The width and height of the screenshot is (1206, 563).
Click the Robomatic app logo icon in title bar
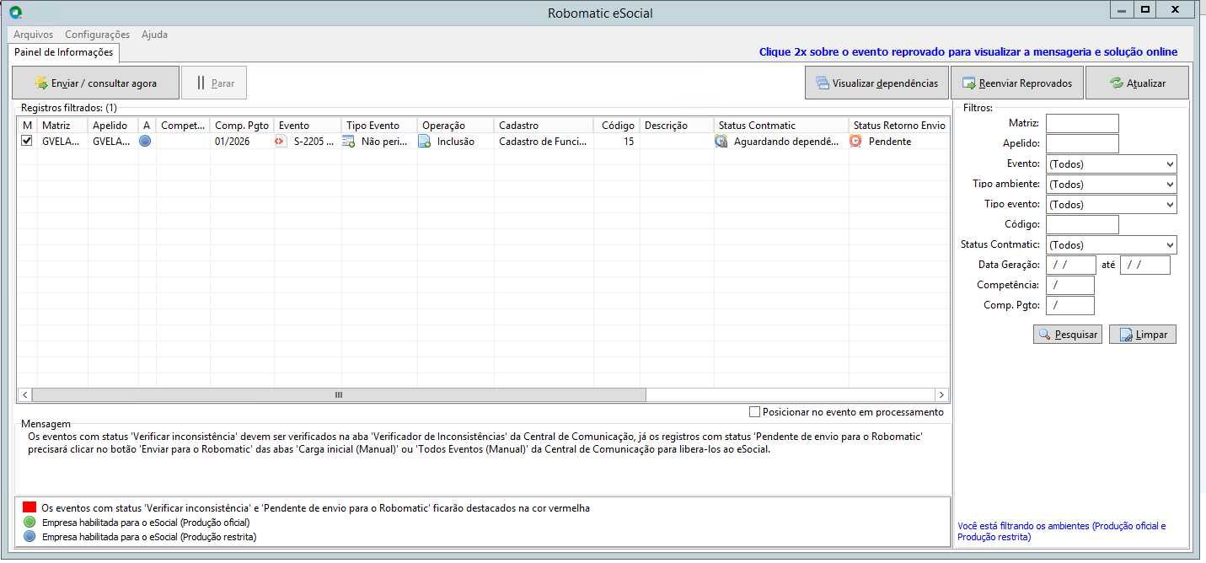14,13
